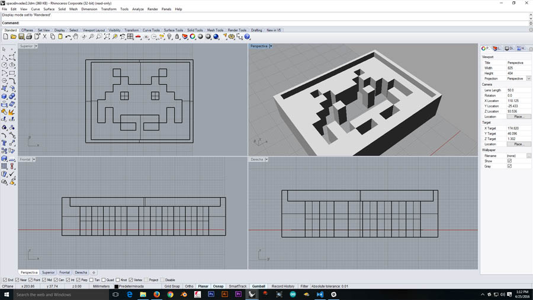
Task: Click the Filter pane in status bar
Action: [304, 286]
